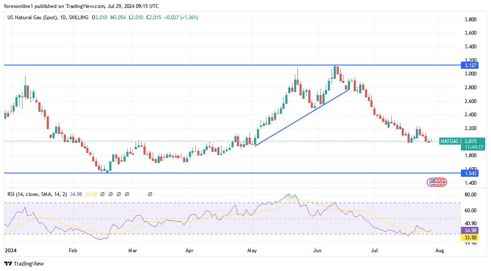Click the first ∅ symbol in RSI legend
491x271 pixels.
[103, 194]
